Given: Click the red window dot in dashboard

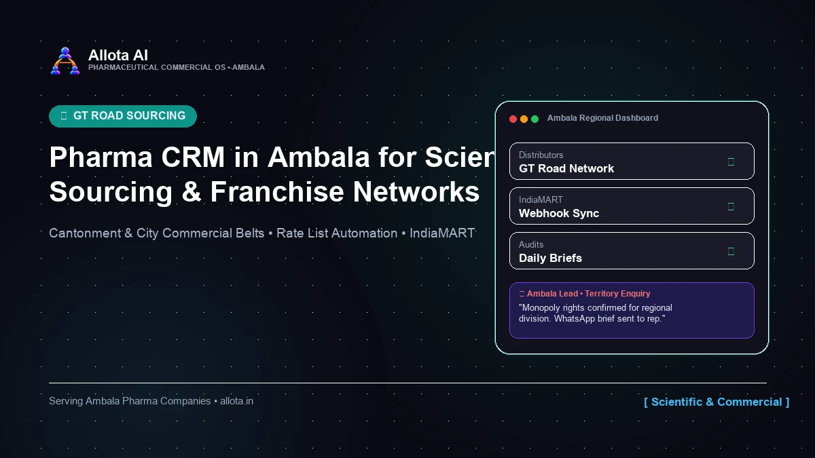Looking at the screenshot, I should pos(513,119).
